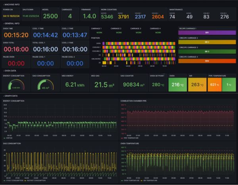Click the Gas Counter 90834 m³ panel
Screen dimensions: 238x185
(x=133, y=84)
